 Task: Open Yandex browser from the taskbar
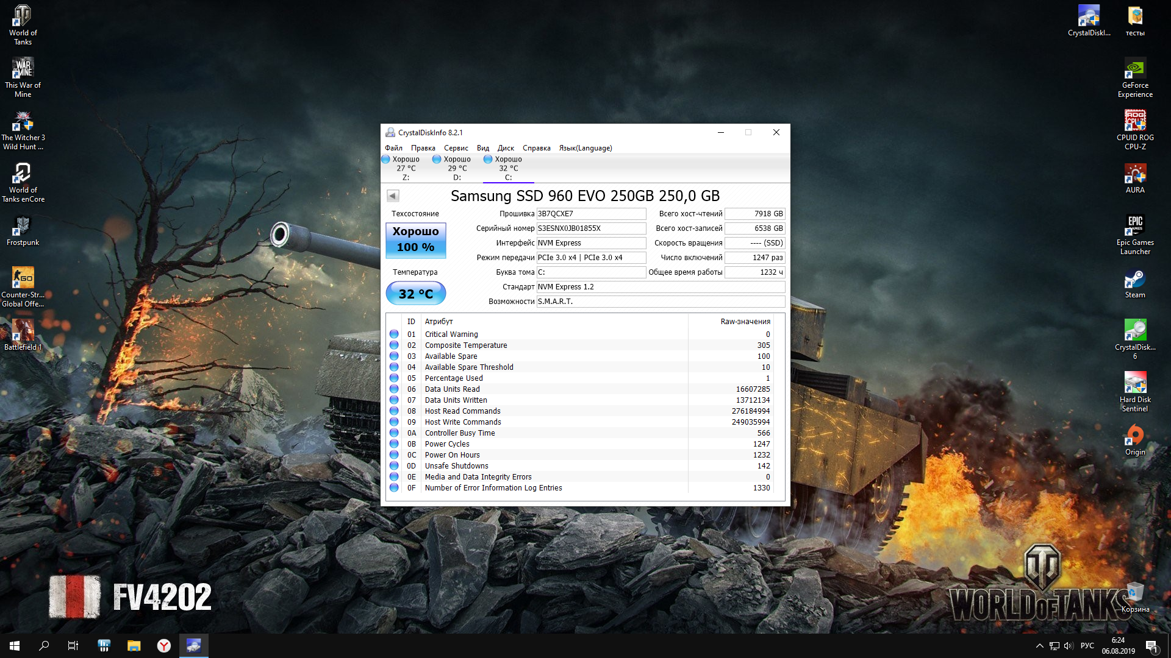pyautogui.click(x=164, y=646)
